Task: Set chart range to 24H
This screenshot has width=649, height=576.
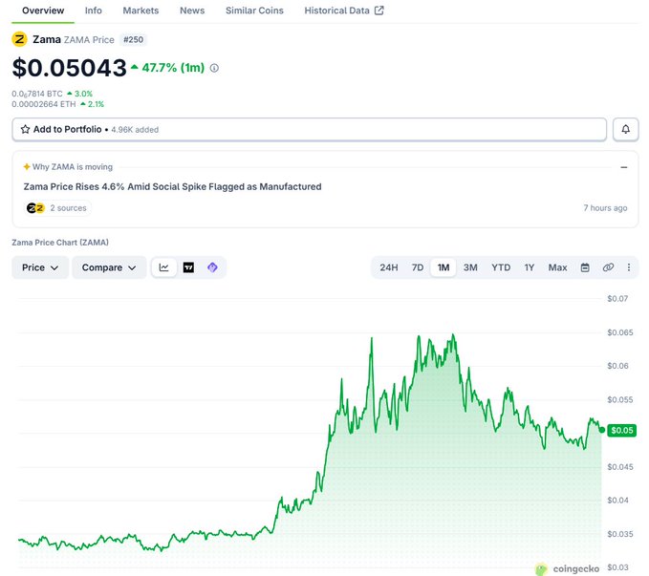Action: [389, 267]
